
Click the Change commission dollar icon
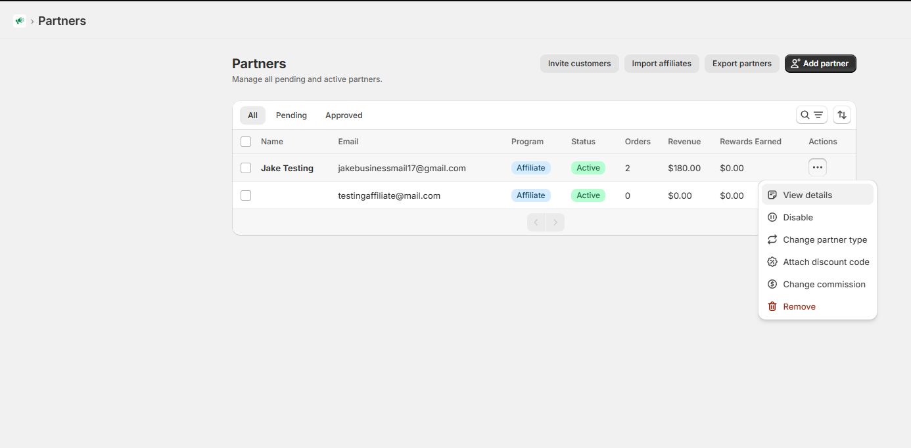click(772, 284)
